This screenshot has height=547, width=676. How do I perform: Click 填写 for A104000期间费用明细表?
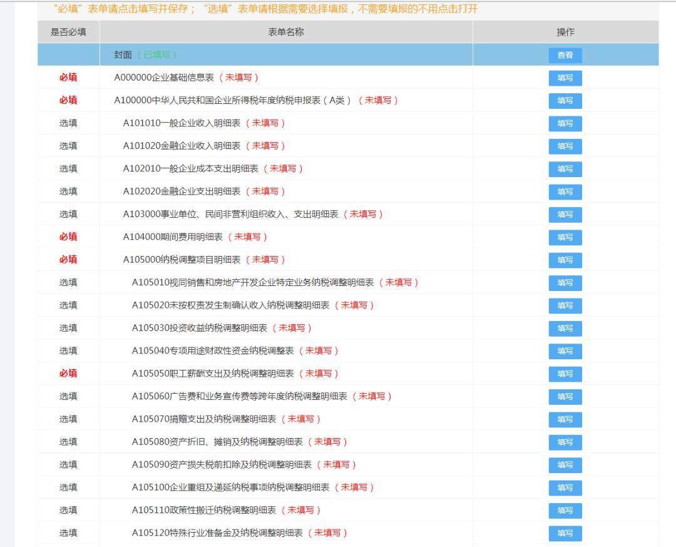coord(565,237)
